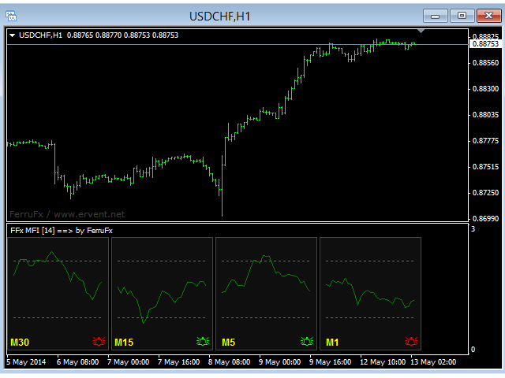Click the indicator scale value 0
The width and height of the screenshot is (505, 378).
(473, 350)
